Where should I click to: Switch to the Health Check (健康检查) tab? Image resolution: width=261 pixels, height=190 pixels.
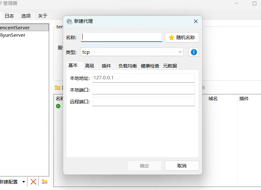[150, 66]
